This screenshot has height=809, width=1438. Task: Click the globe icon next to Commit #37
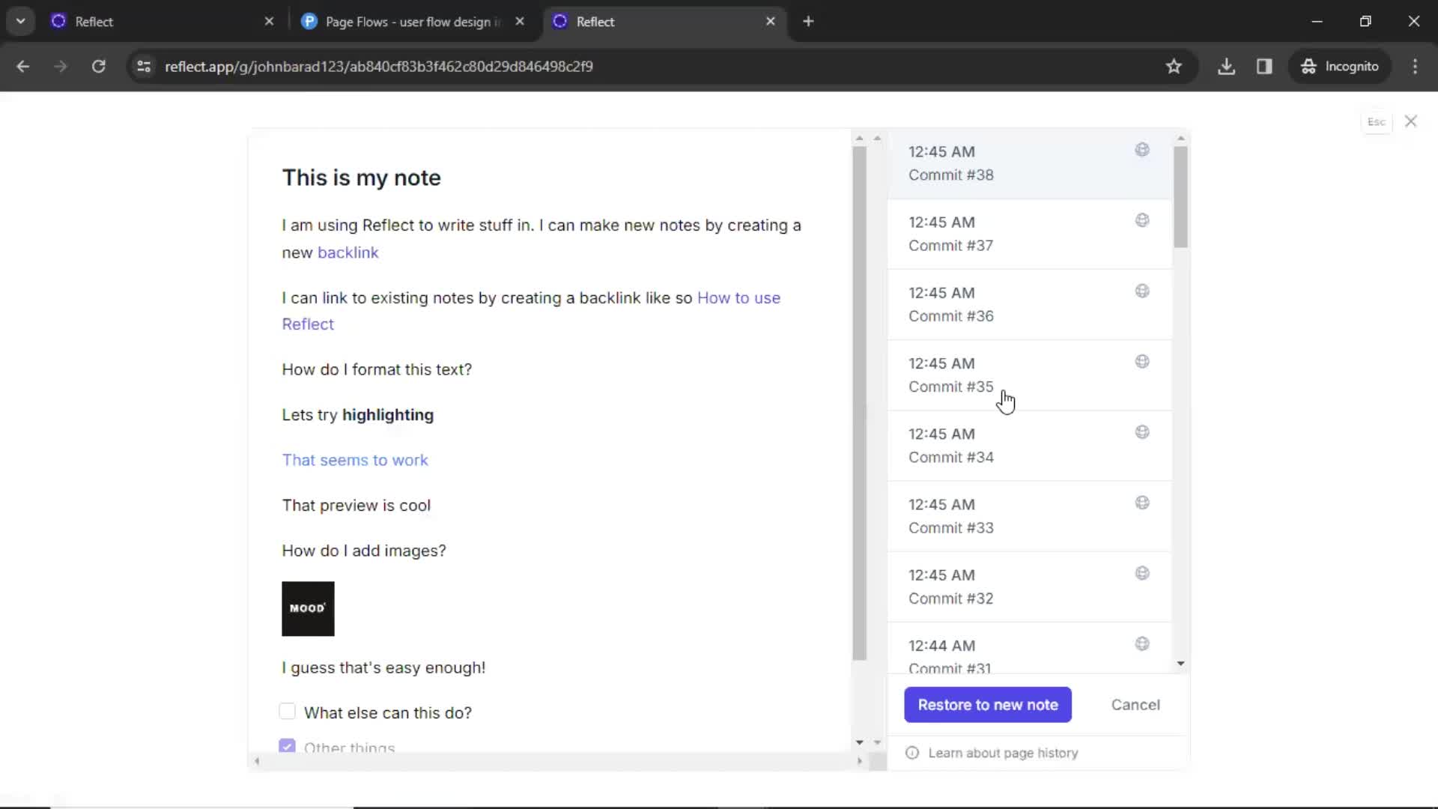tap(1141, 219)
